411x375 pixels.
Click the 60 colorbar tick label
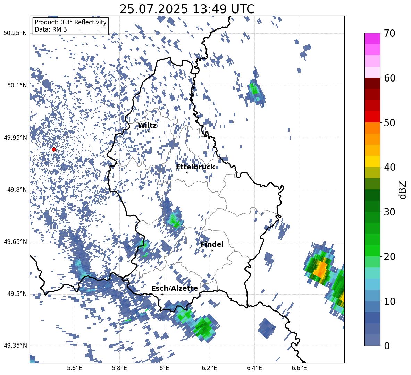click(x=390, y=78)
